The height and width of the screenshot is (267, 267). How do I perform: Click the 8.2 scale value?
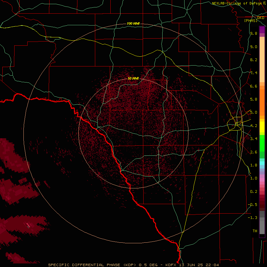(x=254, y=60)
